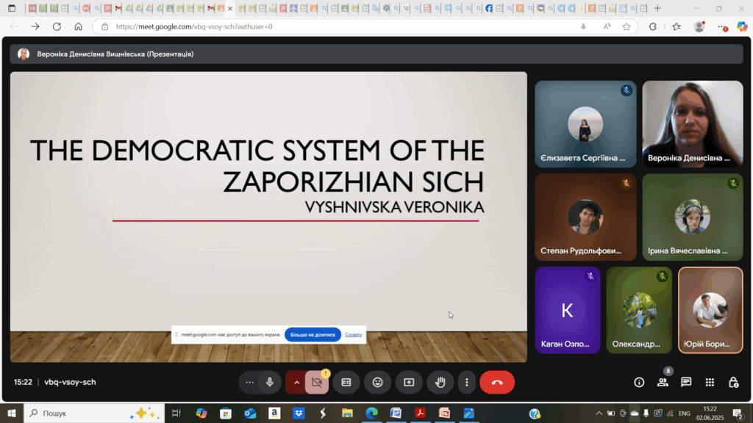The height and width of the screenshot is (423, 753).
Task: Show hidden system tray icons chevron
Action: (599, 413)
